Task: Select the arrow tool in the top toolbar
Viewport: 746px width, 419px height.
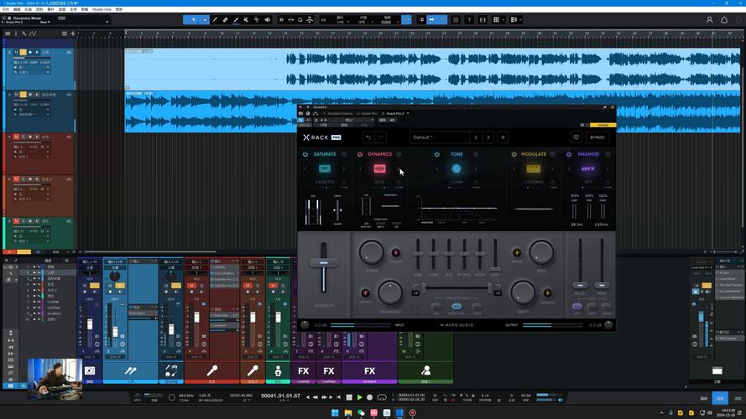Action: pyautogui.click(x=194, y=19)
